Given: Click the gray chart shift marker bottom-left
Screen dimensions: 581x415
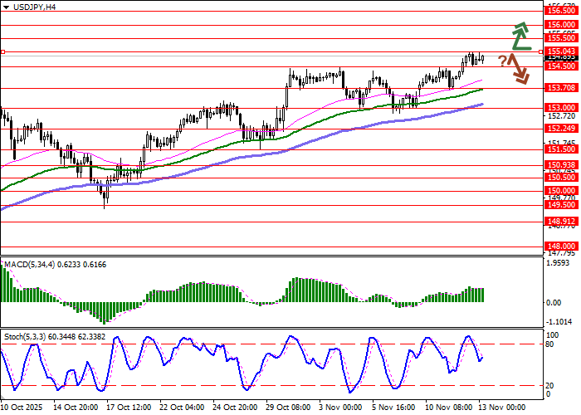Looking at the screenshot, I should coord(4,398).
